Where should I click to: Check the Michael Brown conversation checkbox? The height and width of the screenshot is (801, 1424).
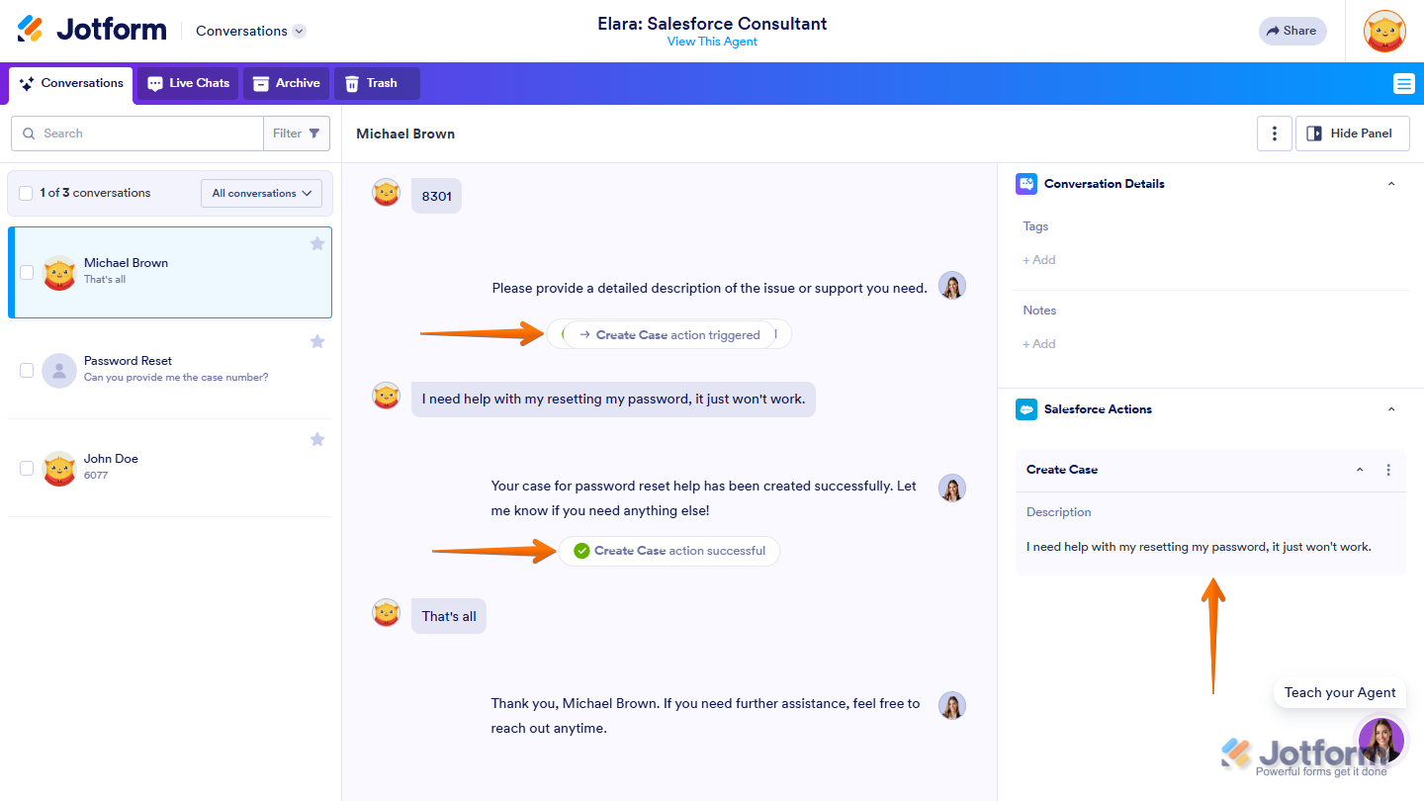tap(27, 272)
